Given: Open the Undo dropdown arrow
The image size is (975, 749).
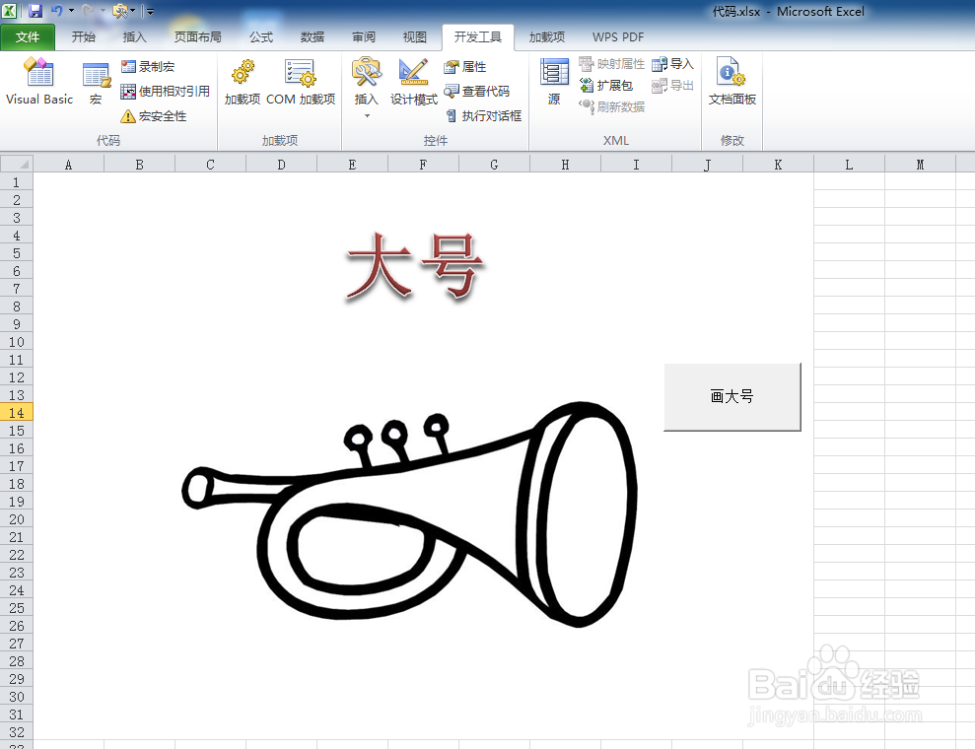Looking at the screenshot, I should 70,10.
